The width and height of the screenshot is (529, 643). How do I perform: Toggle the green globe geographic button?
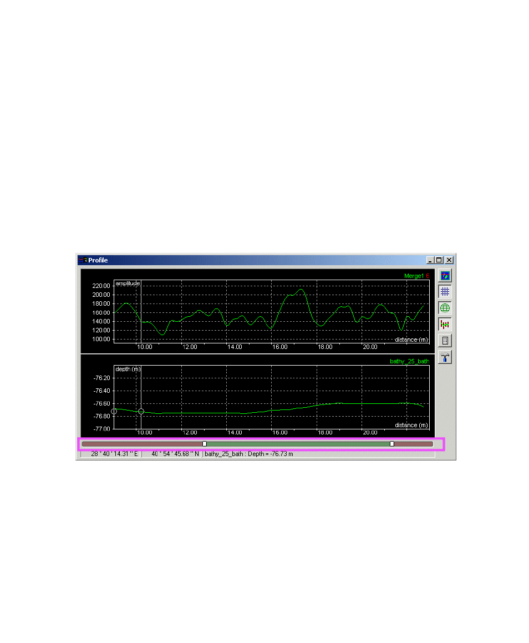point(445,308)
